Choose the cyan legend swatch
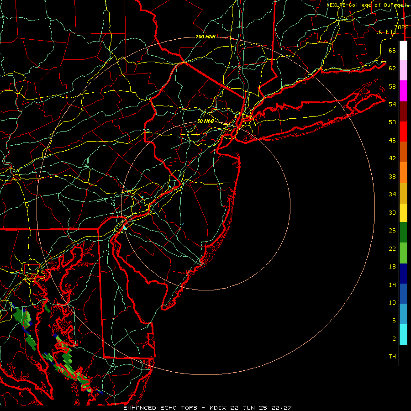This screenshot has width=411, height=411. [403, 335]
